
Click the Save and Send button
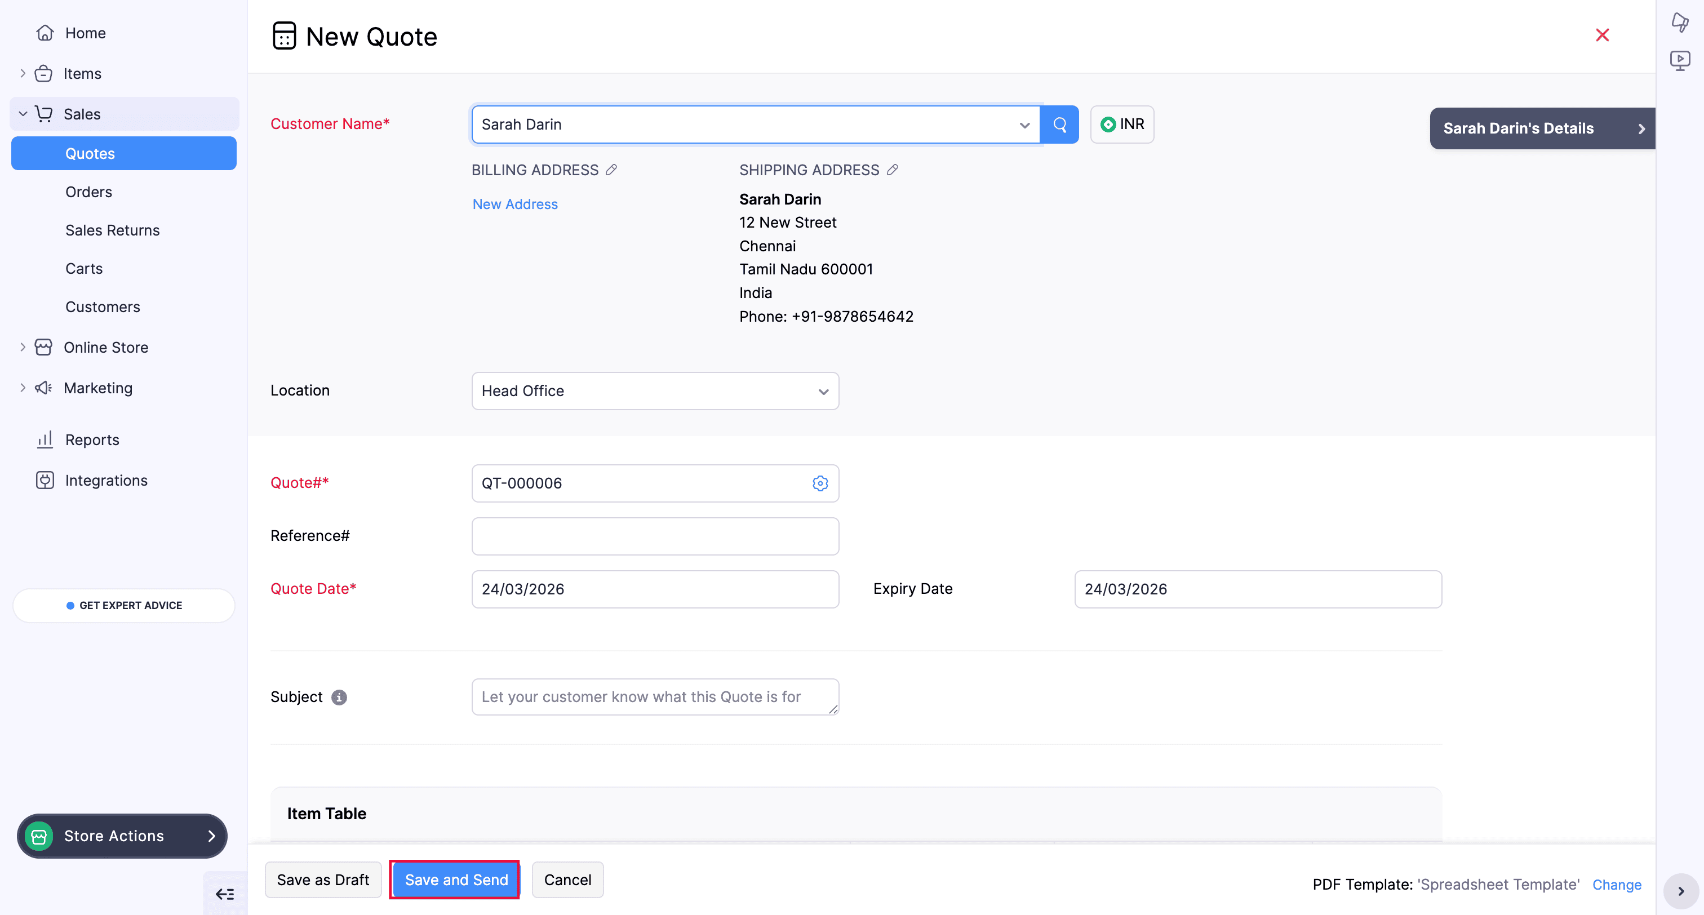click(456, 880)
